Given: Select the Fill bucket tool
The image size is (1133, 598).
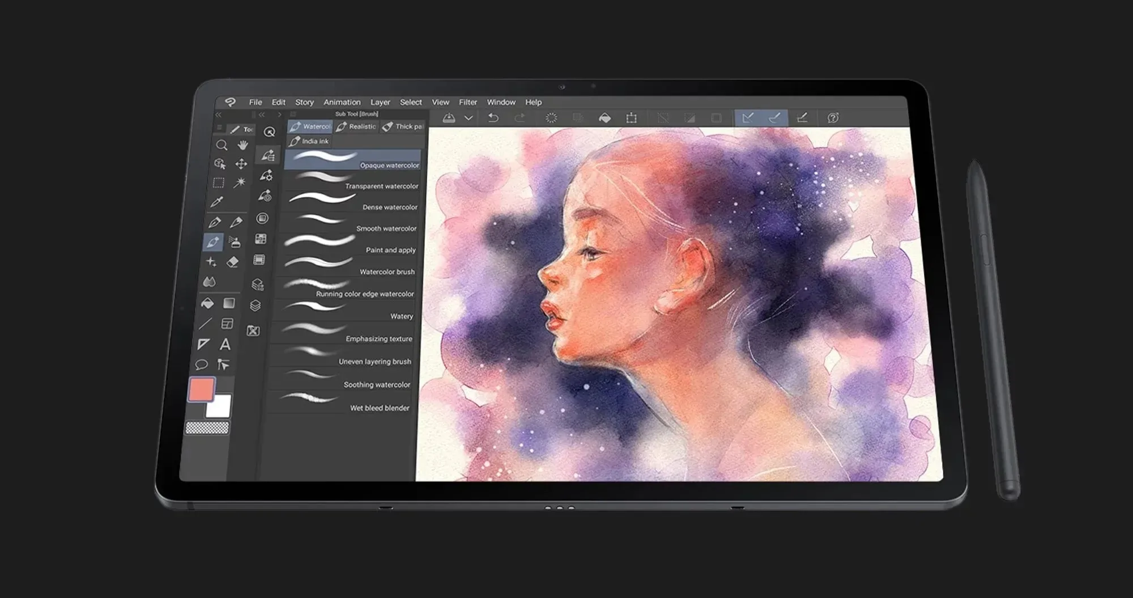Looking at the screenshot, I should 207,303.
